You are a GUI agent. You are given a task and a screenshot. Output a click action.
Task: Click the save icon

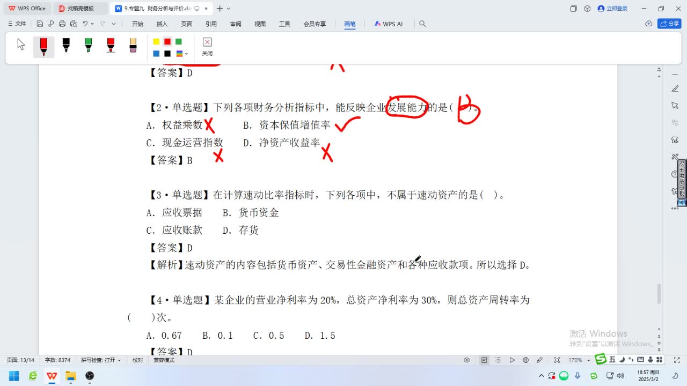click(40, 24)
